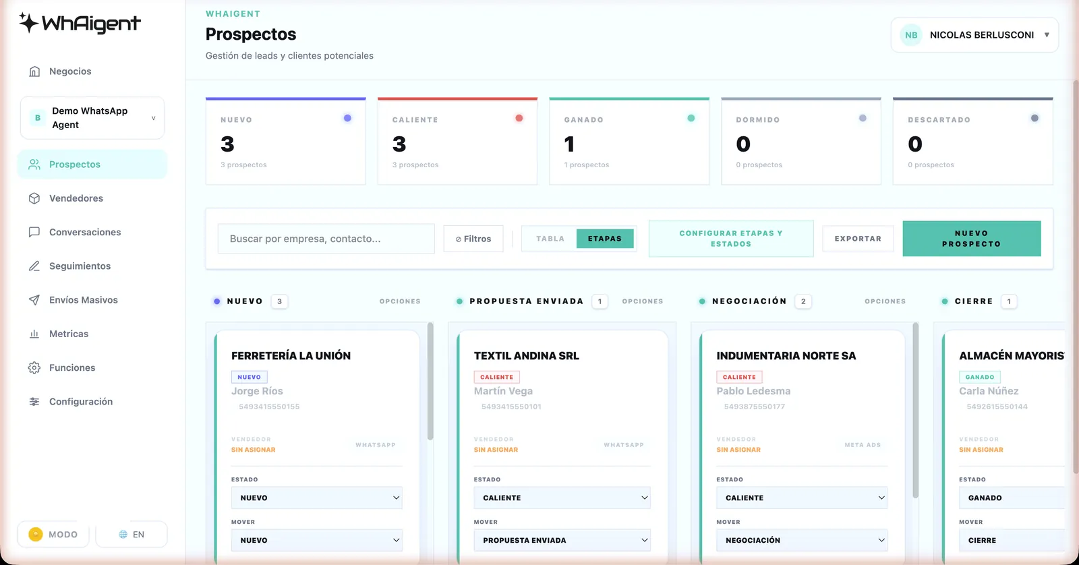Click the Conversaciones chat bubble icon
The width and height of the screenshot is (1079, 565).
(x=34, y=232)
